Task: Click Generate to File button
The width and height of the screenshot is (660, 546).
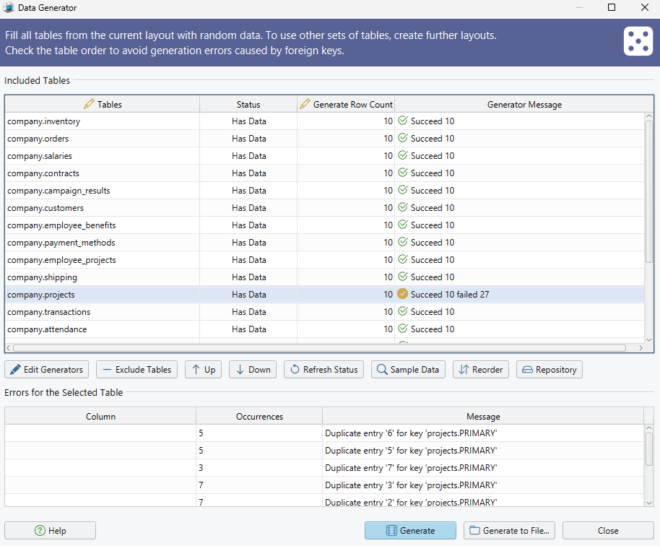Action: 509,530
